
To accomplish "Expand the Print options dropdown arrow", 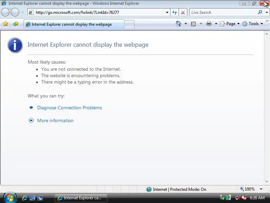I will [216, 24].
